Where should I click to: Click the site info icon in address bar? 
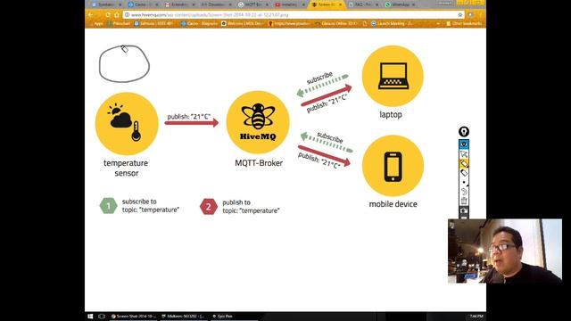point(127,15)
